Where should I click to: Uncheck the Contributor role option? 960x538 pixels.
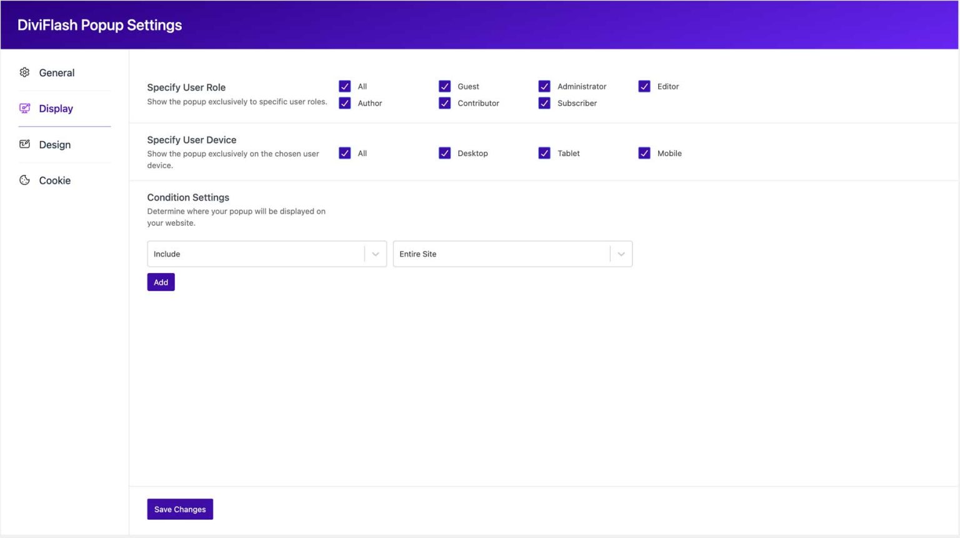(445, 103)
